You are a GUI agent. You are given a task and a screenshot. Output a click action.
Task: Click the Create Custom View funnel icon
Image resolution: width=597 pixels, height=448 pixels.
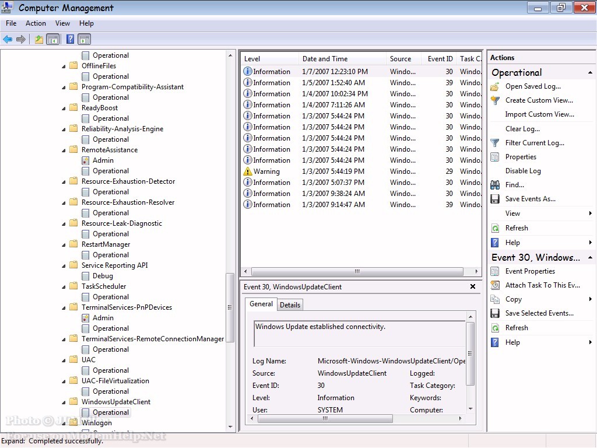(495, 100)
